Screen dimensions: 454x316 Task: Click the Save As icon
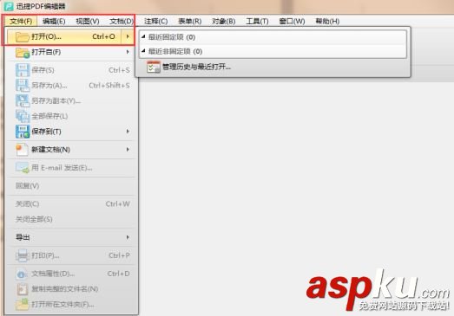coord(23,86)
